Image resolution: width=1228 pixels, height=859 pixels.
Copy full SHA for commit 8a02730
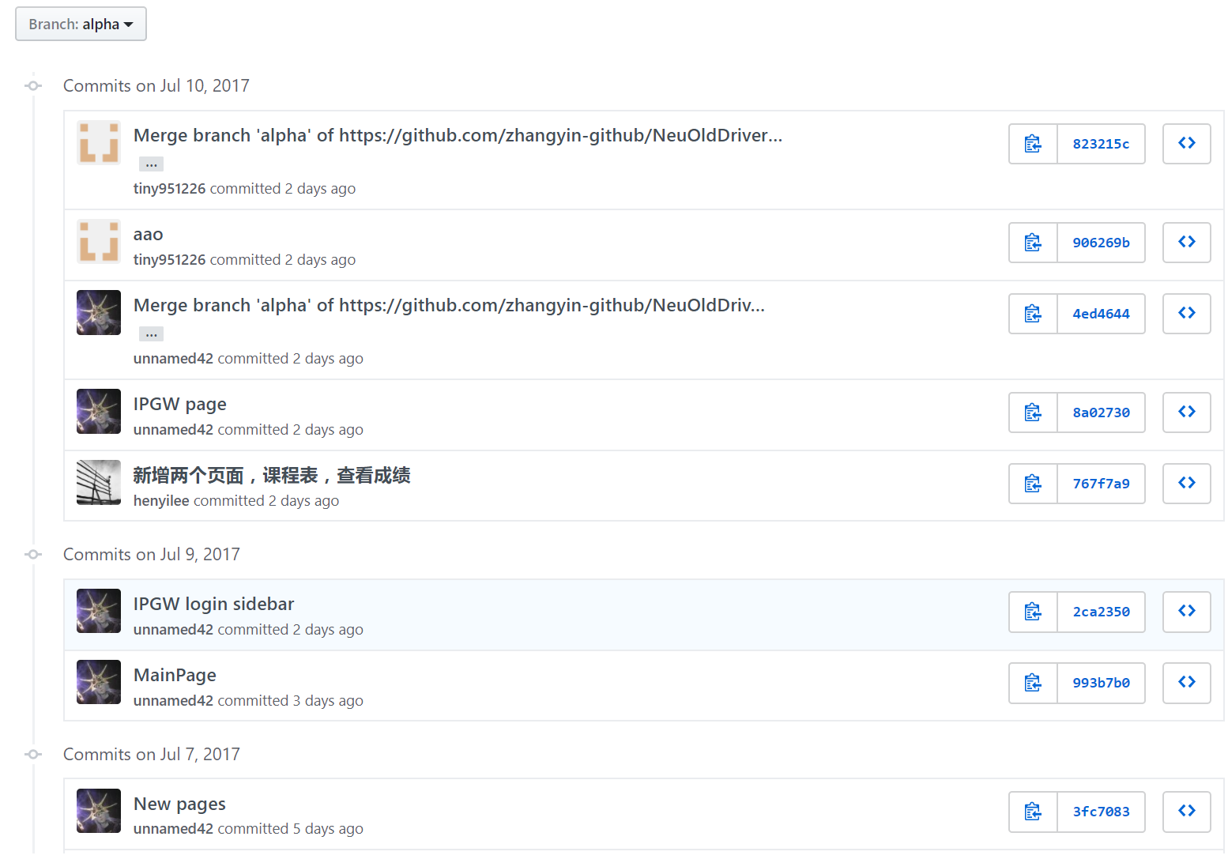(1033, 413)
